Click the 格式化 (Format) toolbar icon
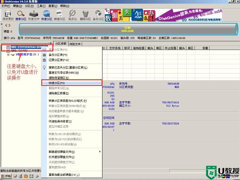Screen dimensions: 240x180 pyautogui.click(x=72, y=15)
